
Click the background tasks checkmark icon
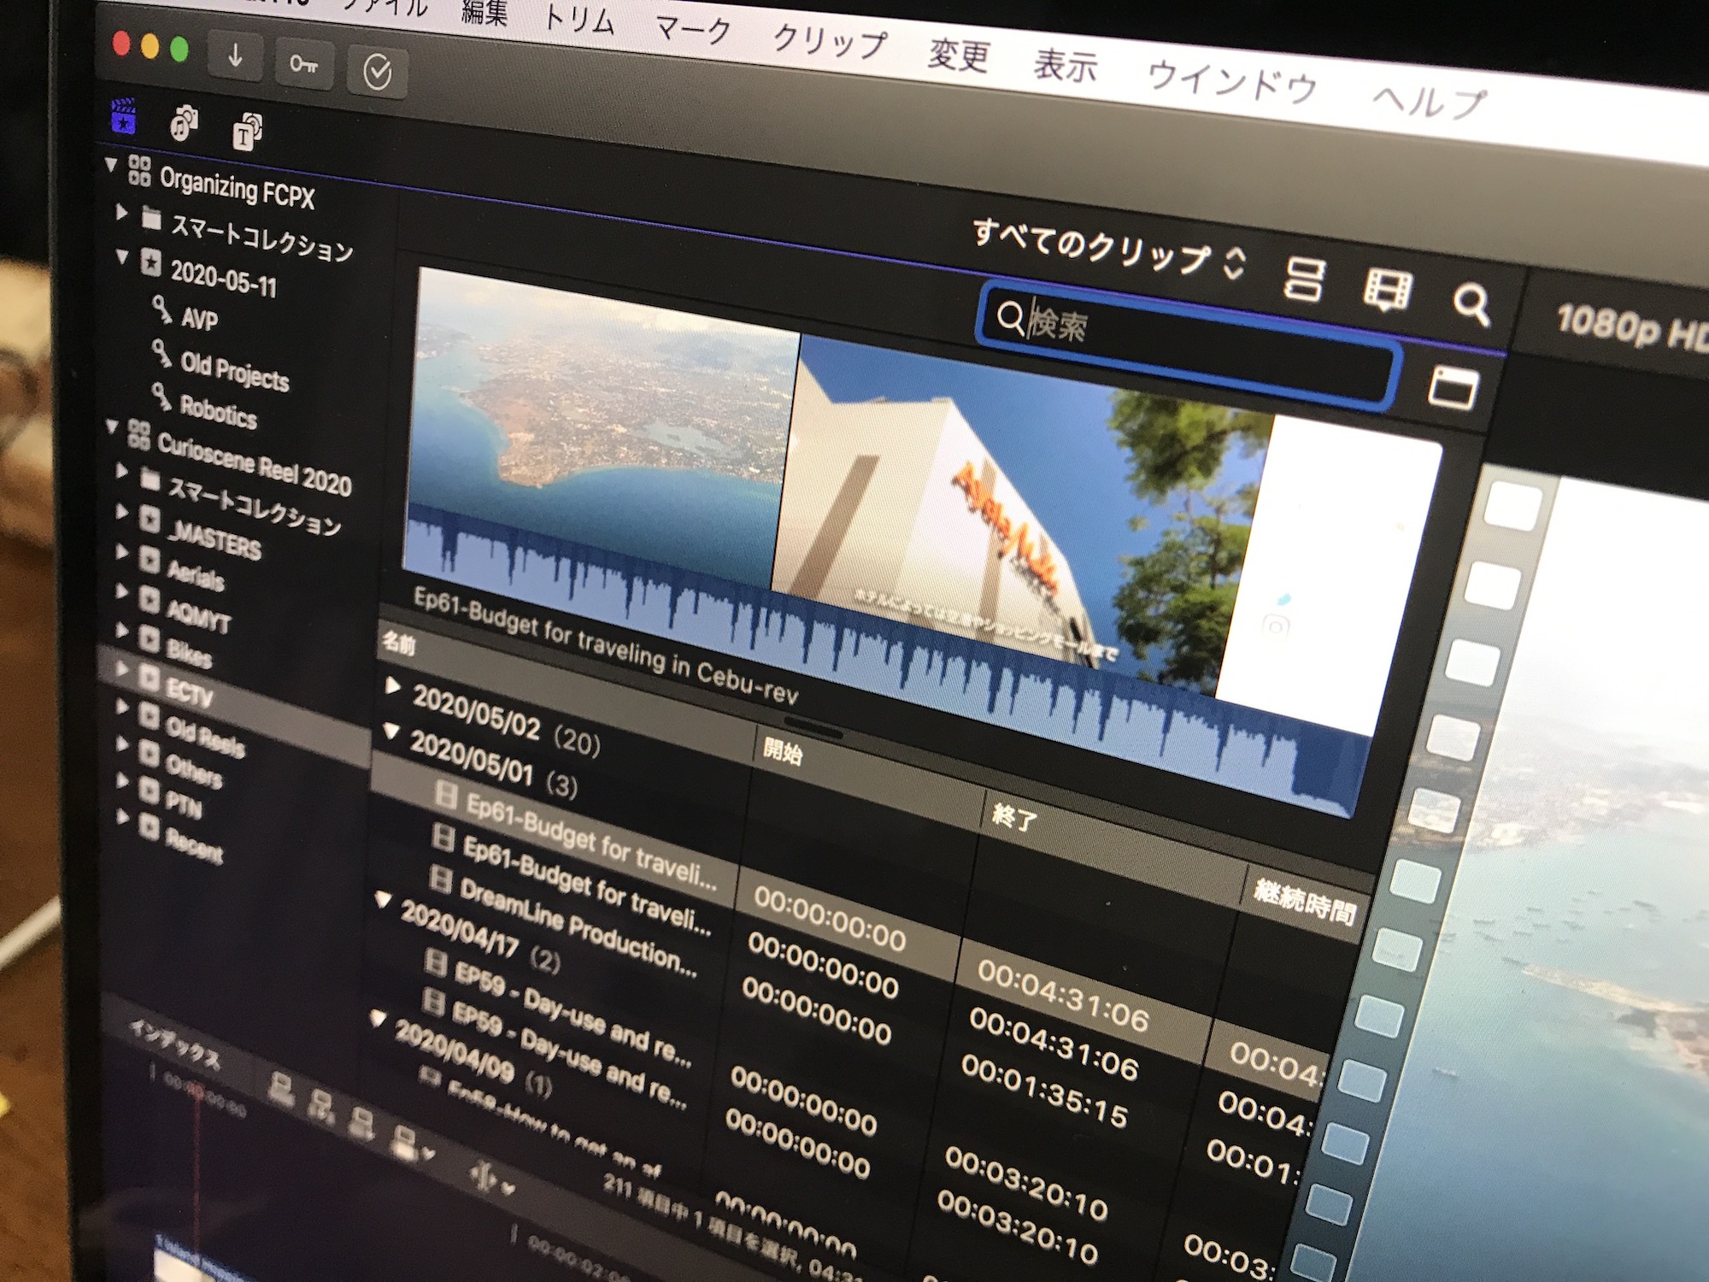[x=377, y=72]
